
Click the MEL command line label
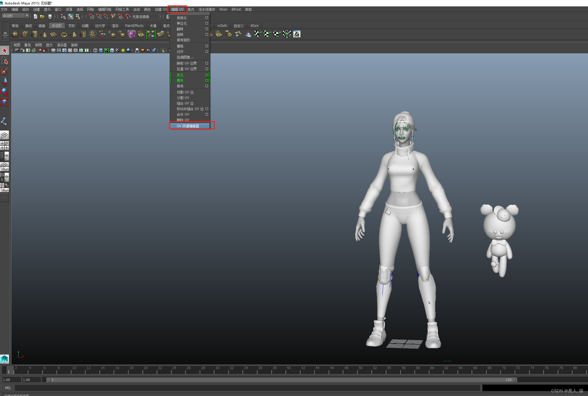pos(8,388)
